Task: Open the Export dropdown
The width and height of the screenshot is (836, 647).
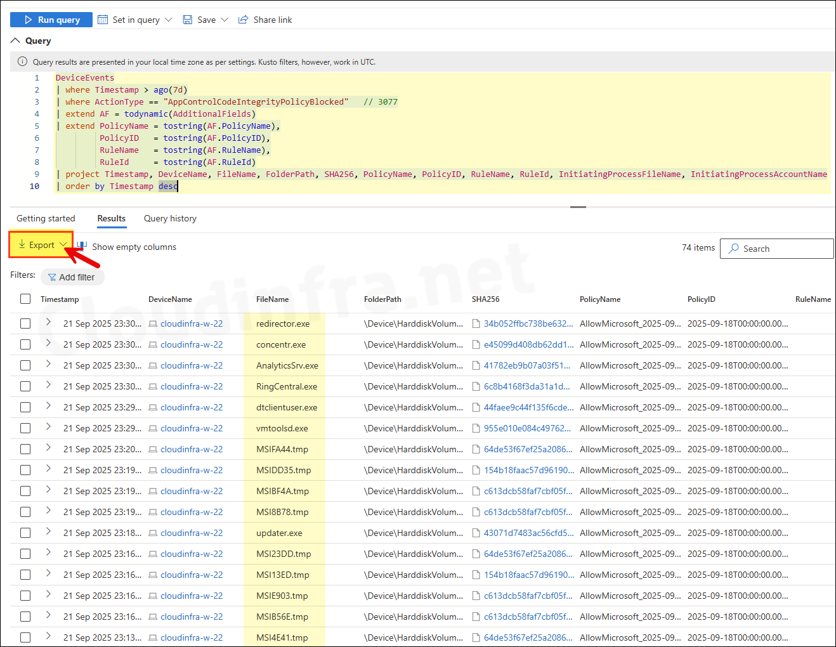Action: (x=42, y=245)
